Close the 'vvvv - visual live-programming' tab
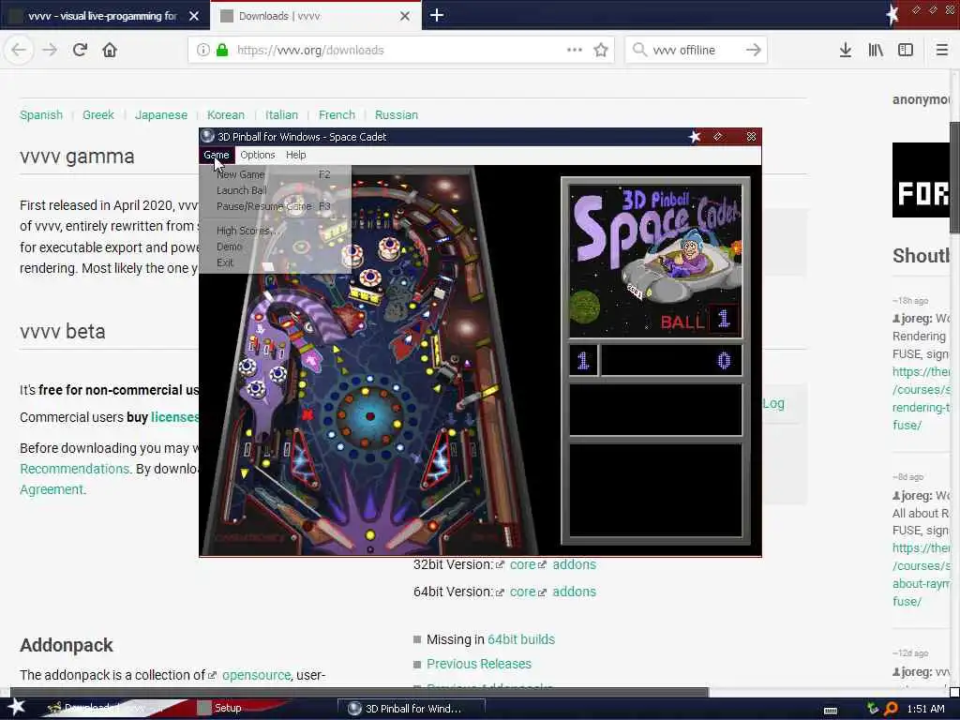Viewport: 960px width, 720px height. pos(194,16)
